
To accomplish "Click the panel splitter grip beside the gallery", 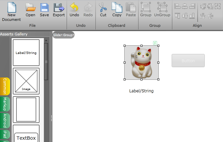I will 51,118.
